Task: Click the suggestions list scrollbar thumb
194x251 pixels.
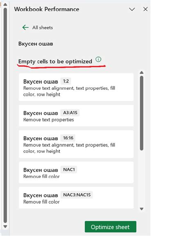Action: (142, 113)
